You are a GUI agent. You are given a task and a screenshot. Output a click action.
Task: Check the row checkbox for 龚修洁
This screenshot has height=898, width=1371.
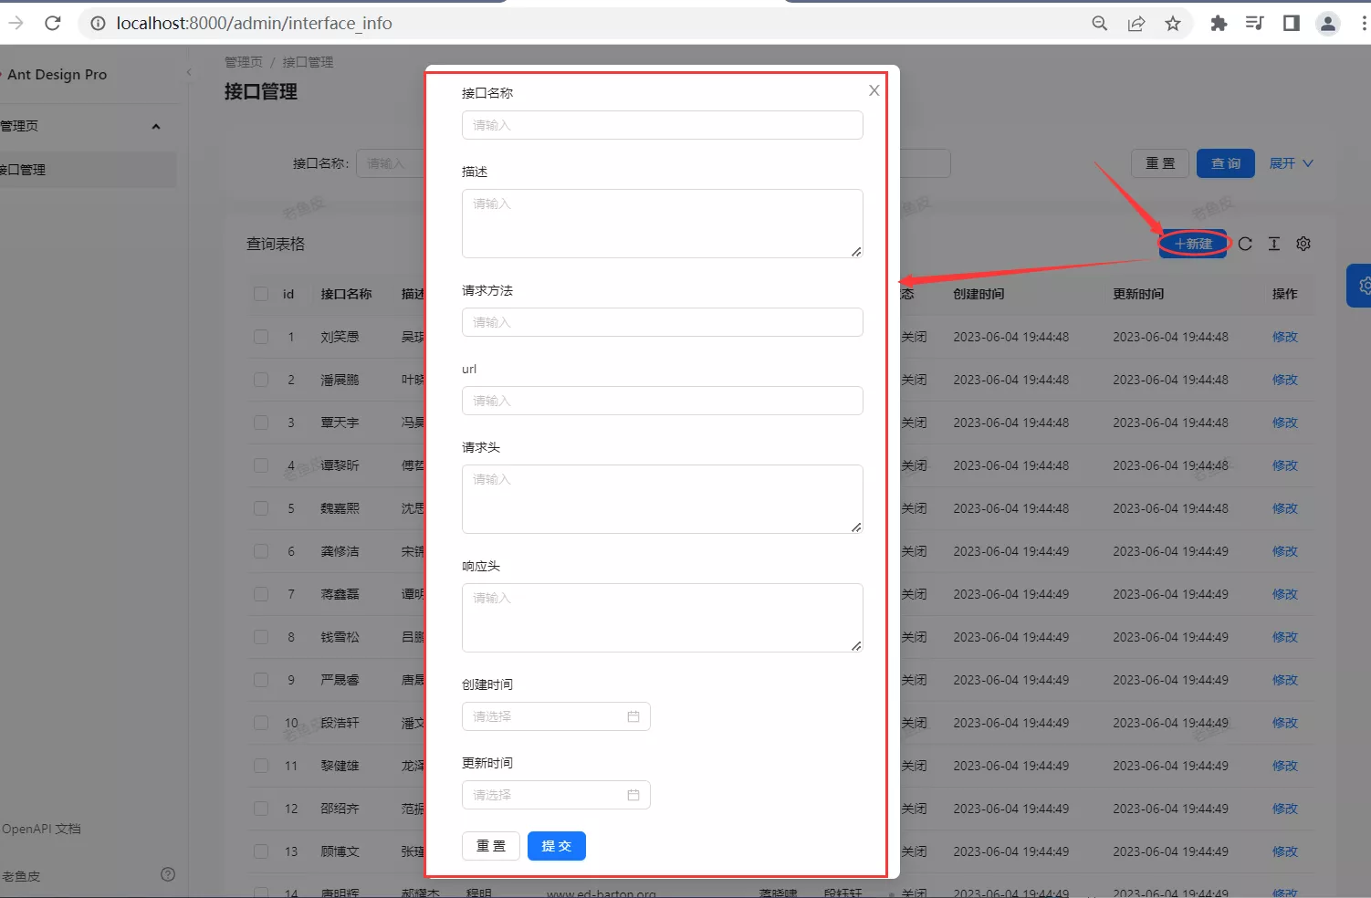tap(261, 551)
